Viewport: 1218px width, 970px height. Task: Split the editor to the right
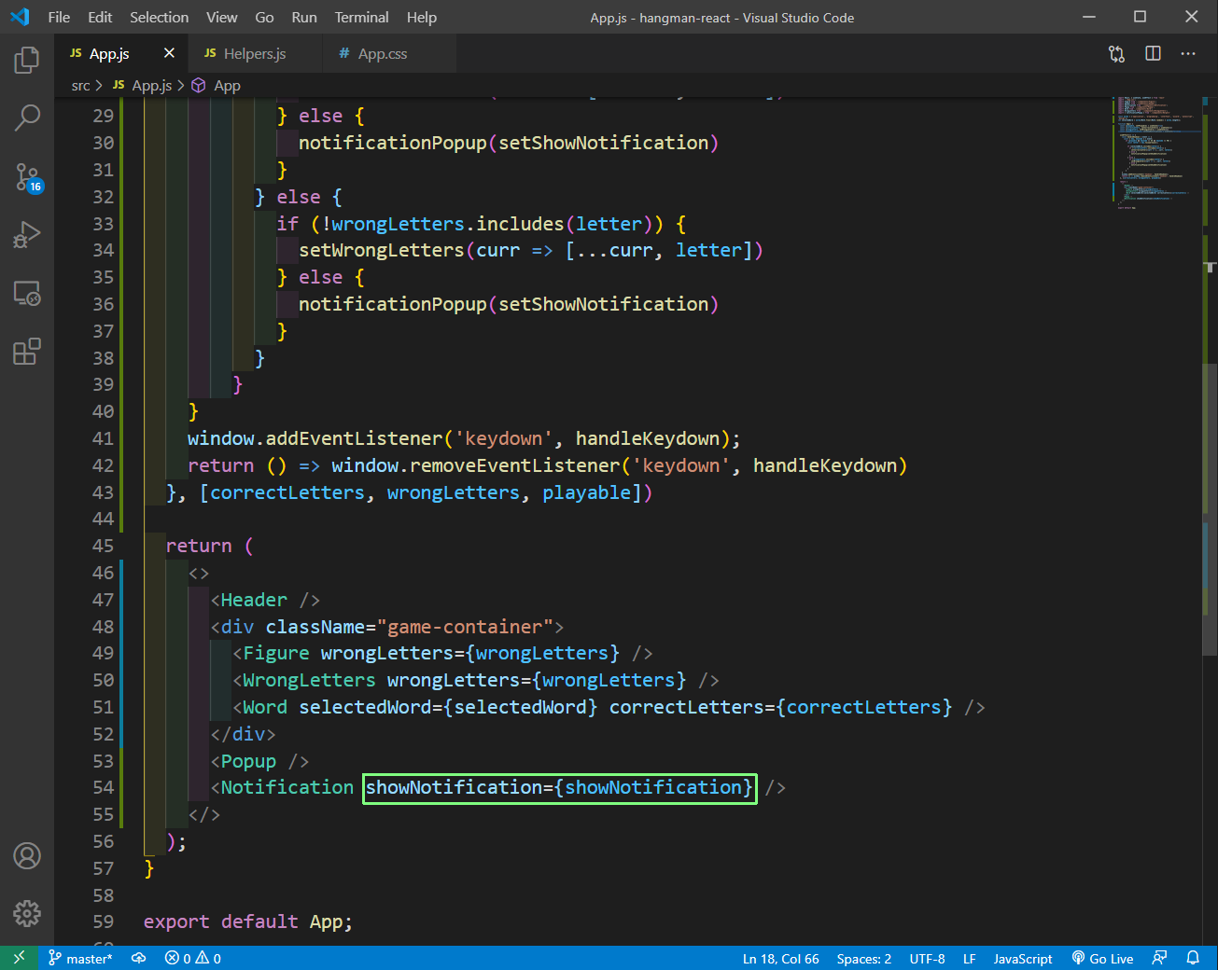1153,54
